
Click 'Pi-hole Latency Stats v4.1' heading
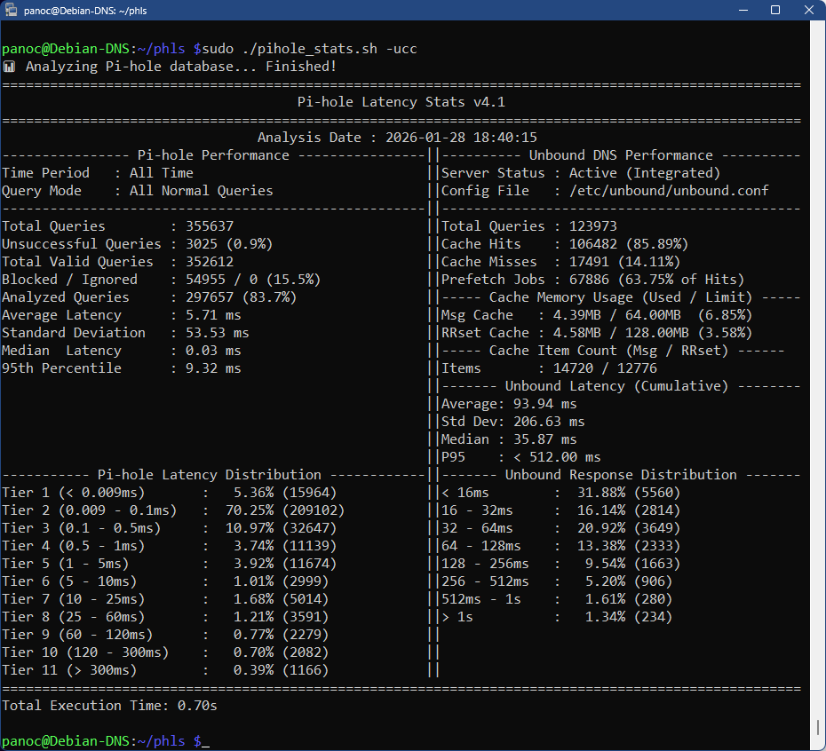pyautogui.click(x=401, y=102)
